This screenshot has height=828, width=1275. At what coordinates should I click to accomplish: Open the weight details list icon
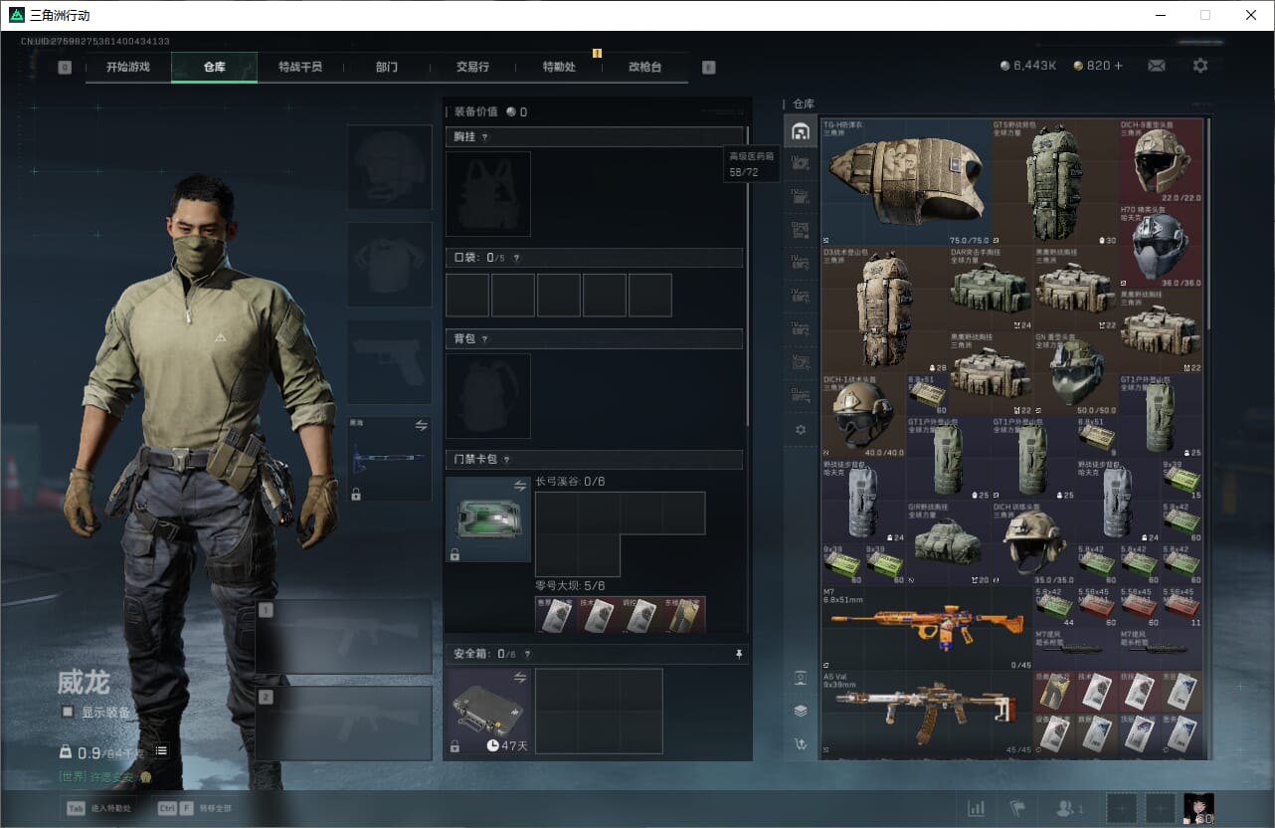point(161,750)
